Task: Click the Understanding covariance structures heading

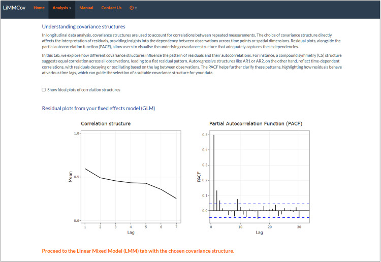Action: click(x=84, y=27)
